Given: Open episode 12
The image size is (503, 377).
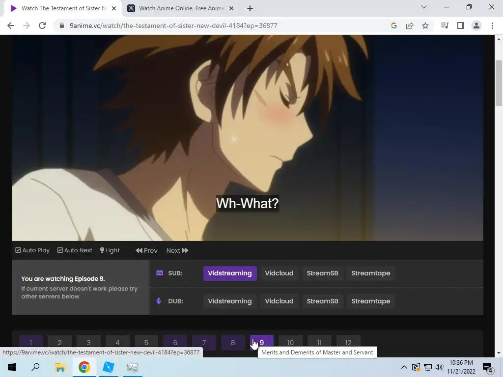Looking at the screenshot, I should tap(348, 343).
